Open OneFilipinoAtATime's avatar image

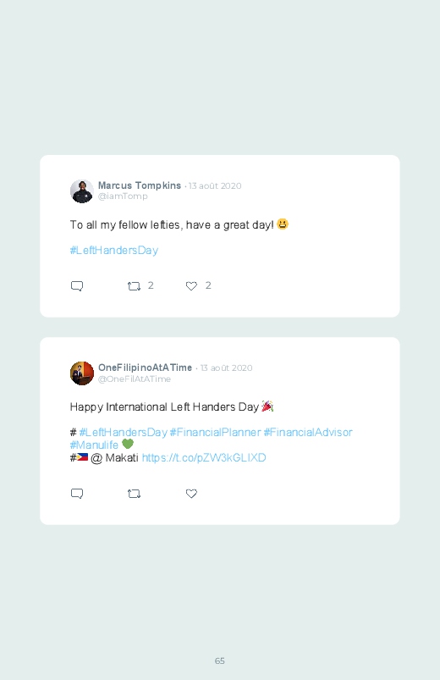click(82, 373)
